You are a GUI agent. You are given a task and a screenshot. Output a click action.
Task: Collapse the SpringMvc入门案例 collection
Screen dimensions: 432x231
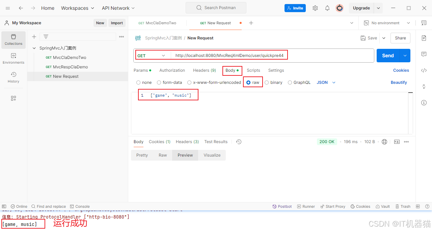click(x=34, y=48)
